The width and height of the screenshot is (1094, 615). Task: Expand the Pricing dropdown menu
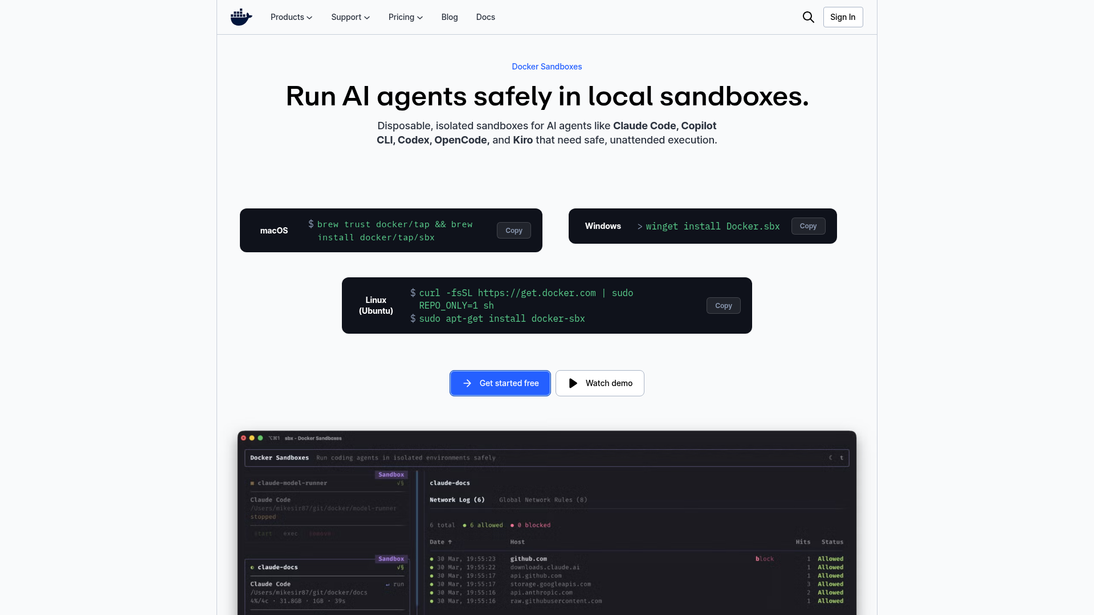point(406,17)
